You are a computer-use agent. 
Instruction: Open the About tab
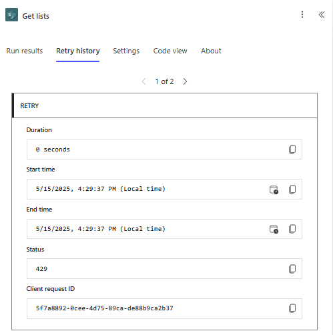coord(211,51)
